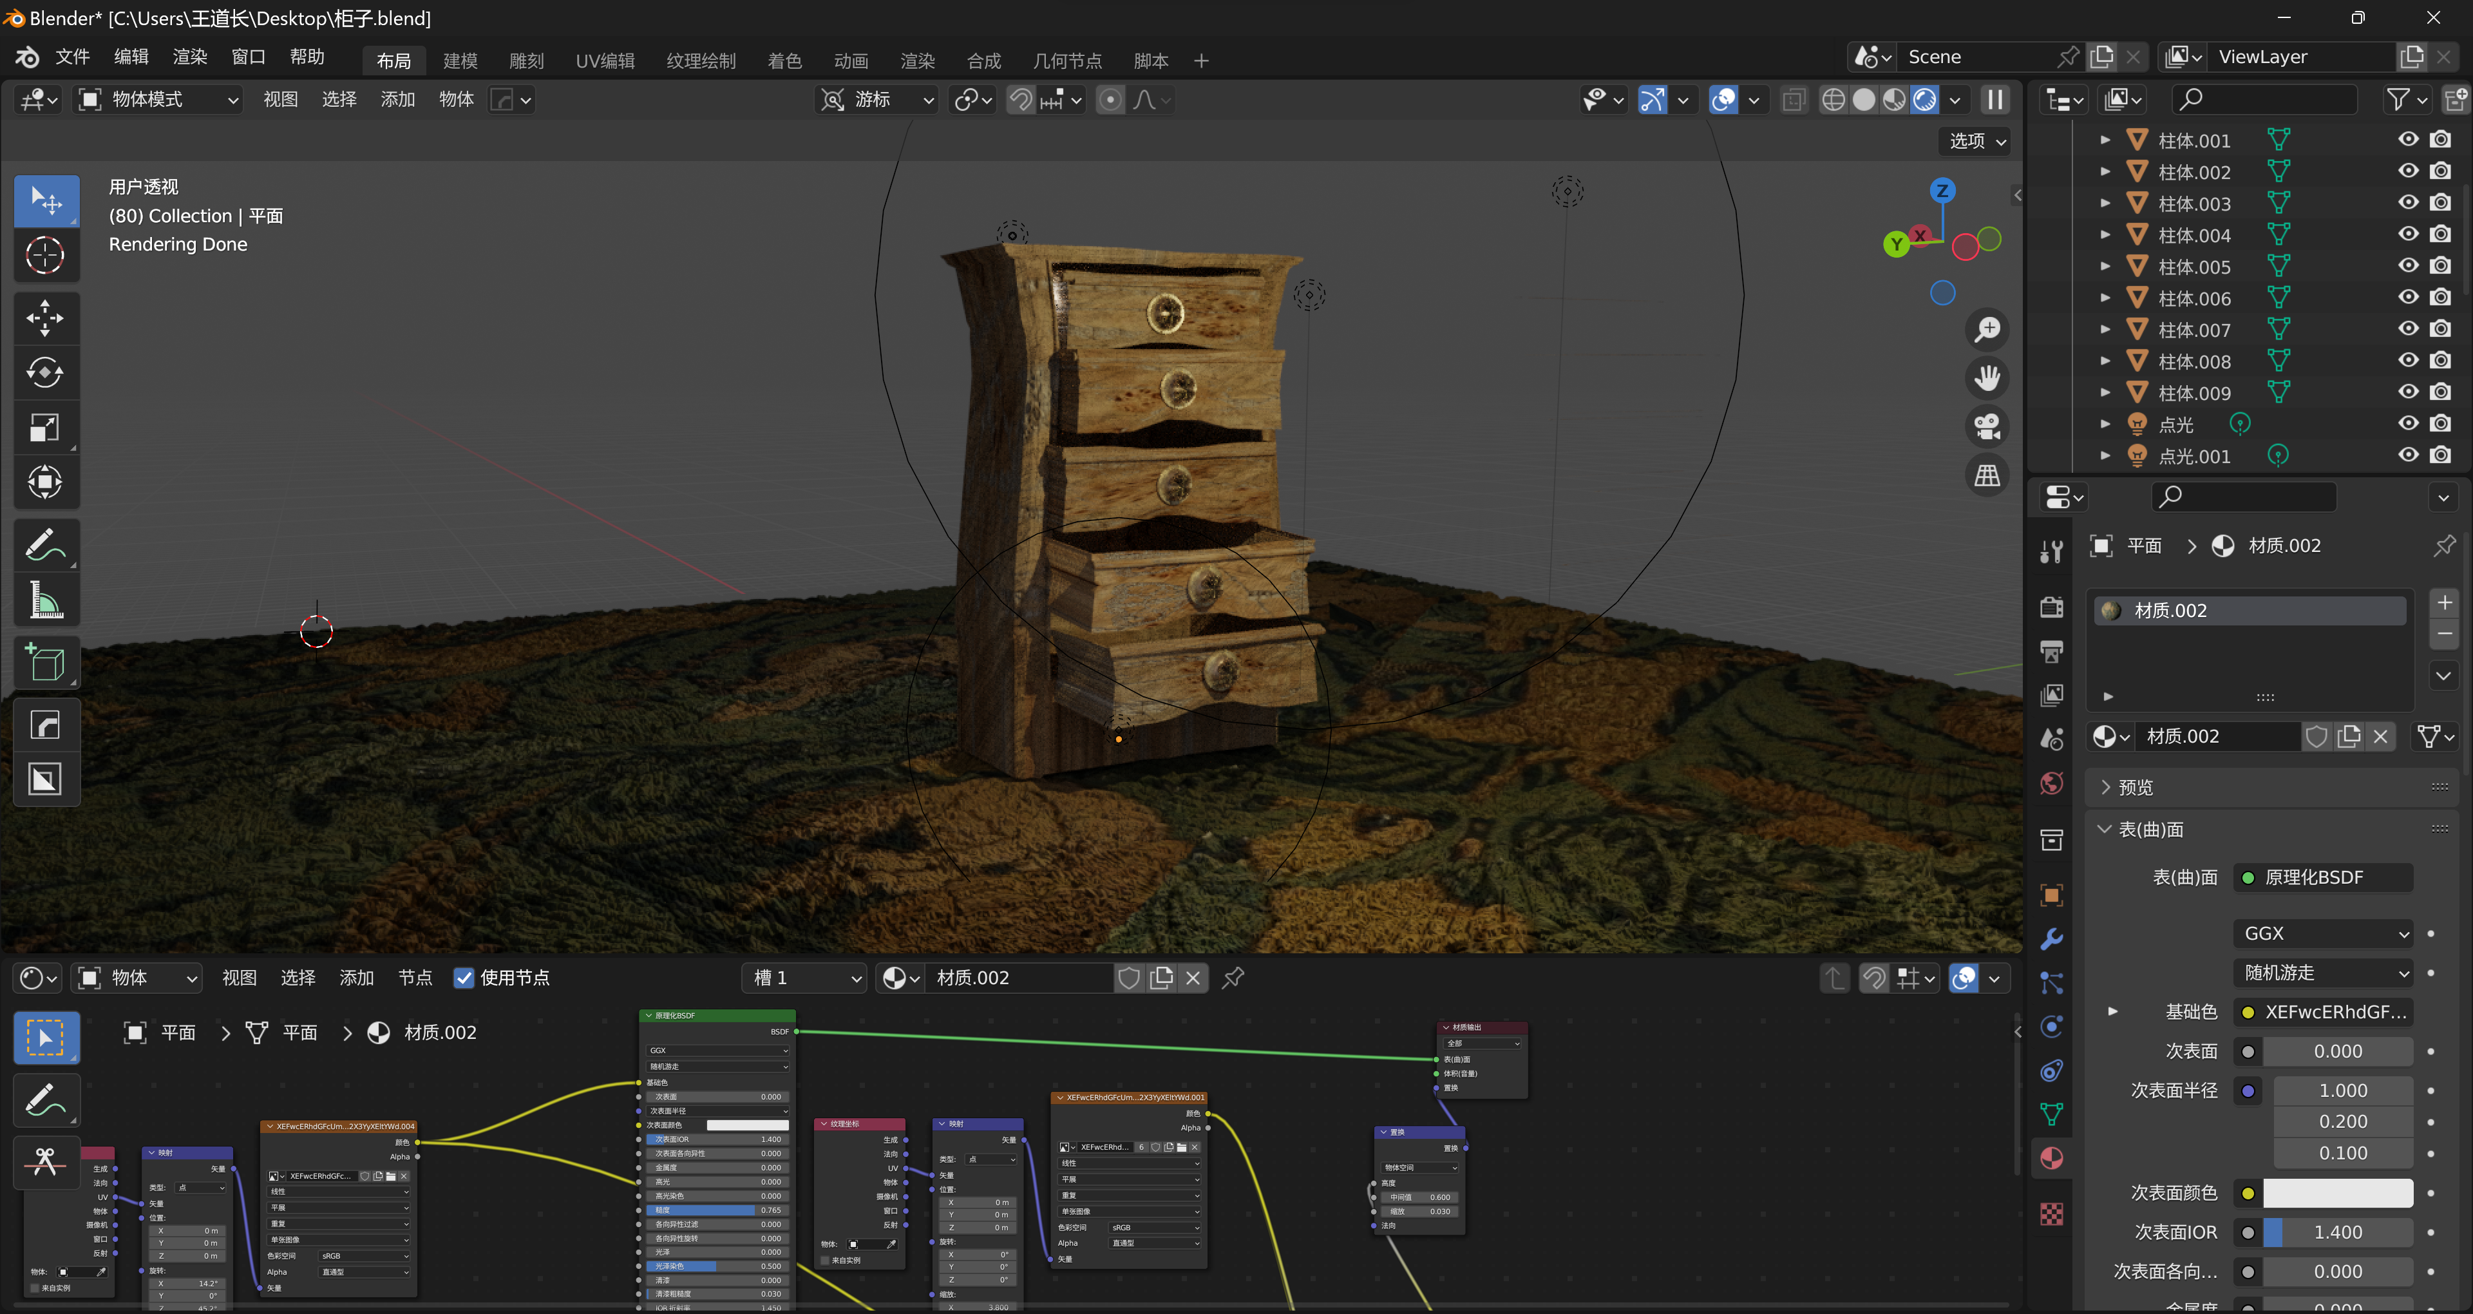Switch perspective/orthographic grid icon
2473x1314 pixels.
(1986, 475)
